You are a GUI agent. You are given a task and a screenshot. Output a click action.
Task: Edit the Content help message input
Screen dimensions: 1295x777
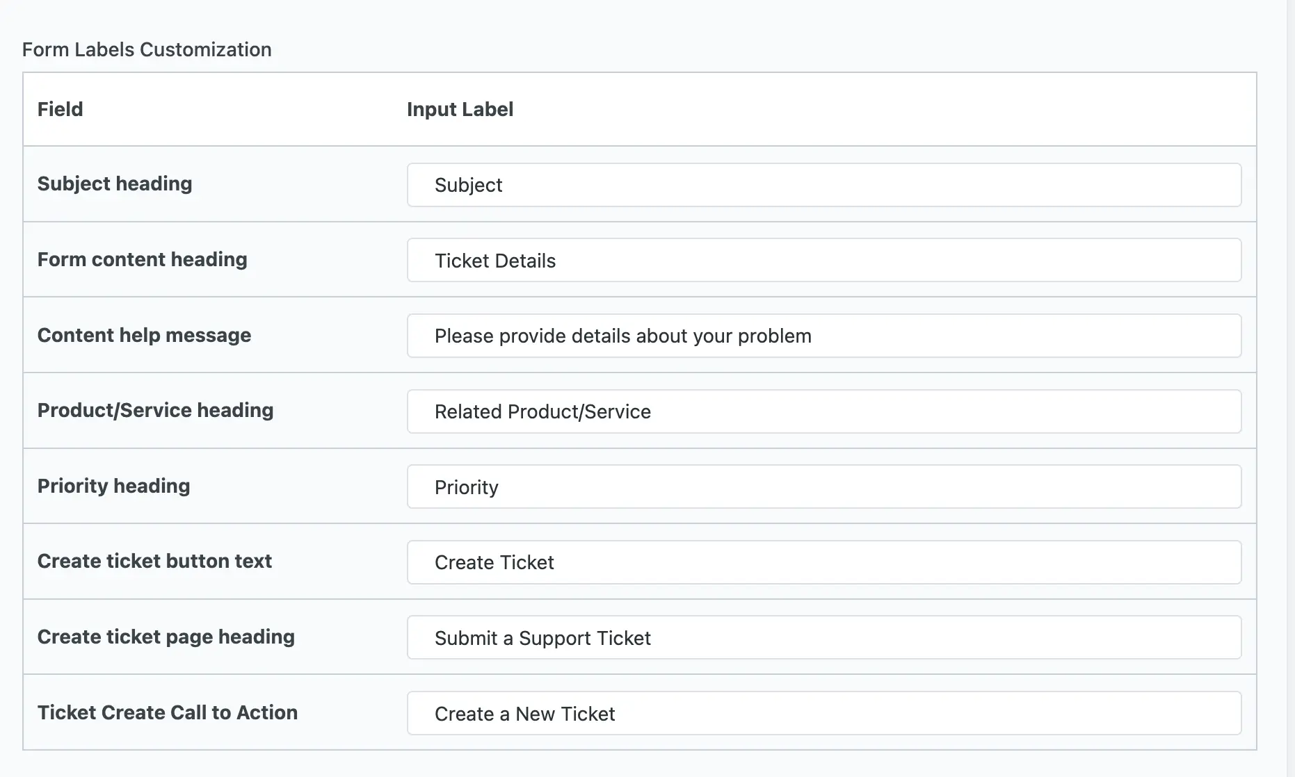(x=824, y=336)
